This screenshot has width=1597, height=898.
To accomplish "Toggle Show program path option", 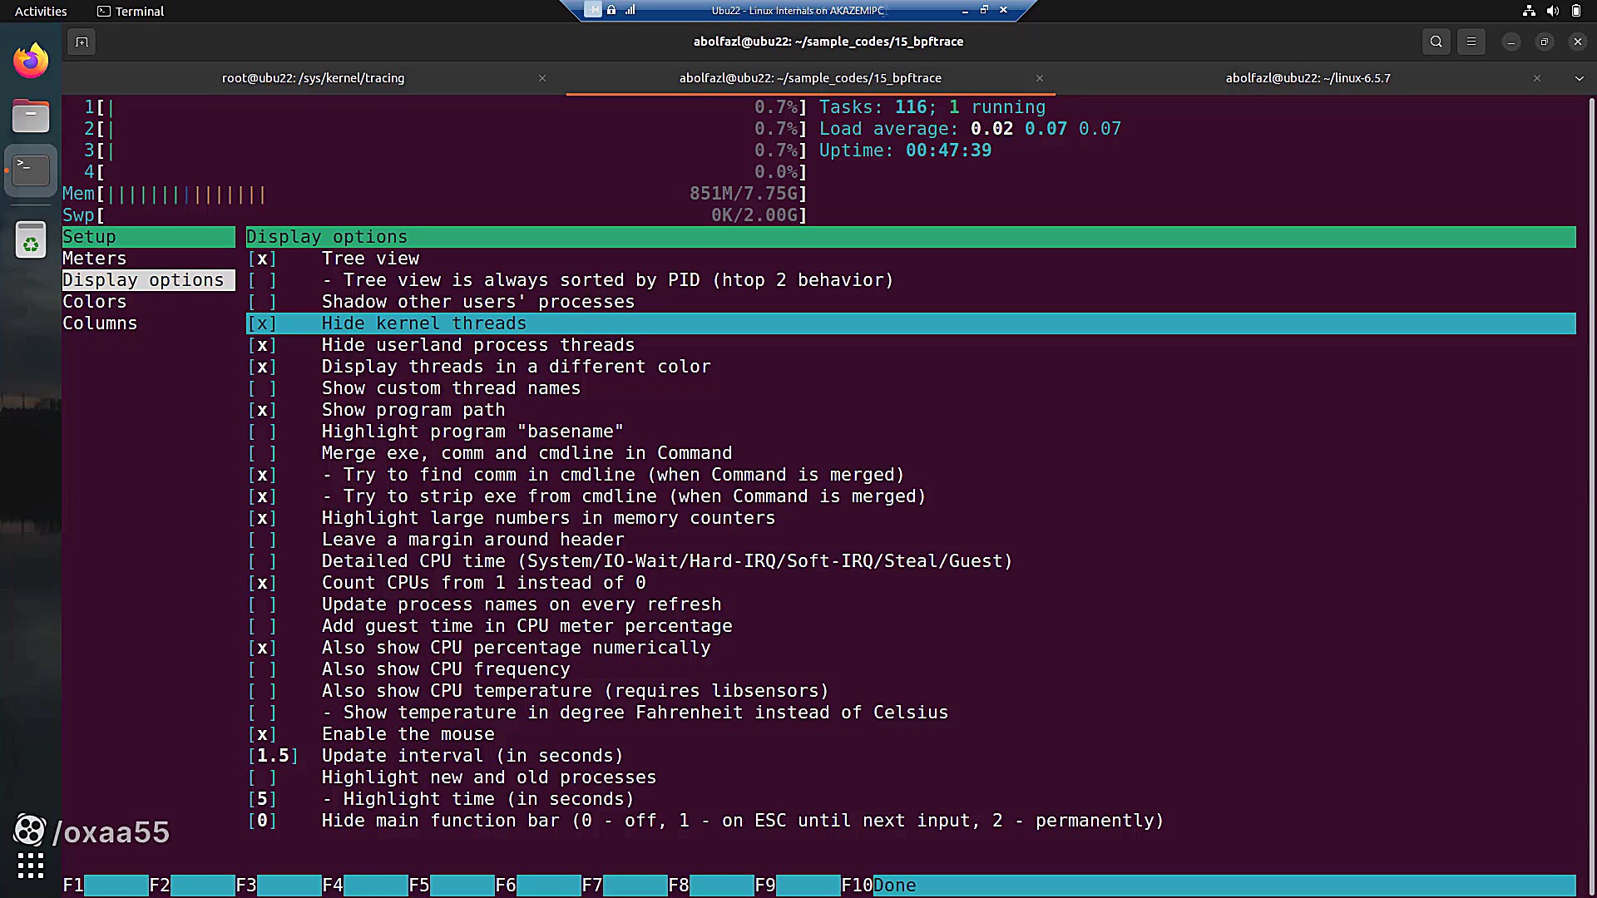I will (262, 410).
